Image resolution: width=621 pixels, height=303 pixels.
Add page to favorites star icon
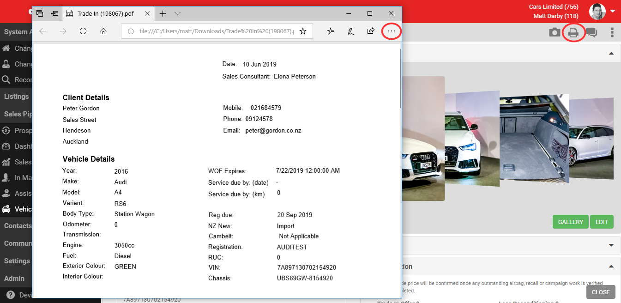click(303, 31)
